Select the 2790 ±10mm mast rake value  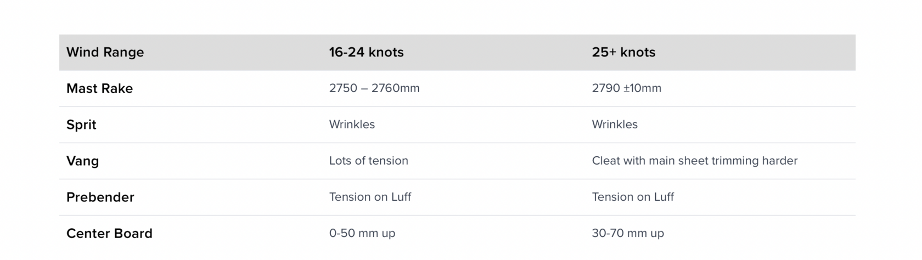[x=627, y=88]
